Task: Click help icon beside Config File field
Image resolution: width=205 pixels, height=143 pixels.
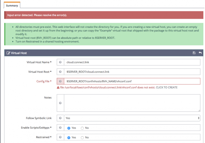Action: click(60, 81)
